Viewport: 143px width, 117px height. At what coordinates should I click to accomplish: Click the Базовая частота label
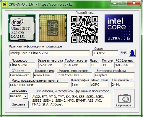51,60
